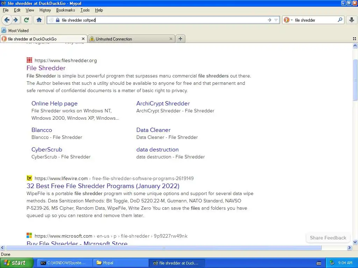Open the CyberScrub sitelink
The height and width of the screenshot is (268, 358).
click(47, 149)
